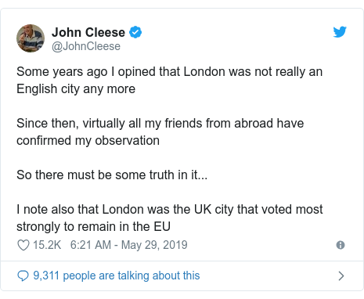Viewport: 364px width, 299px height.
Task: Click the "strongly to remain in the EU" line
Action: click(93, 227)
